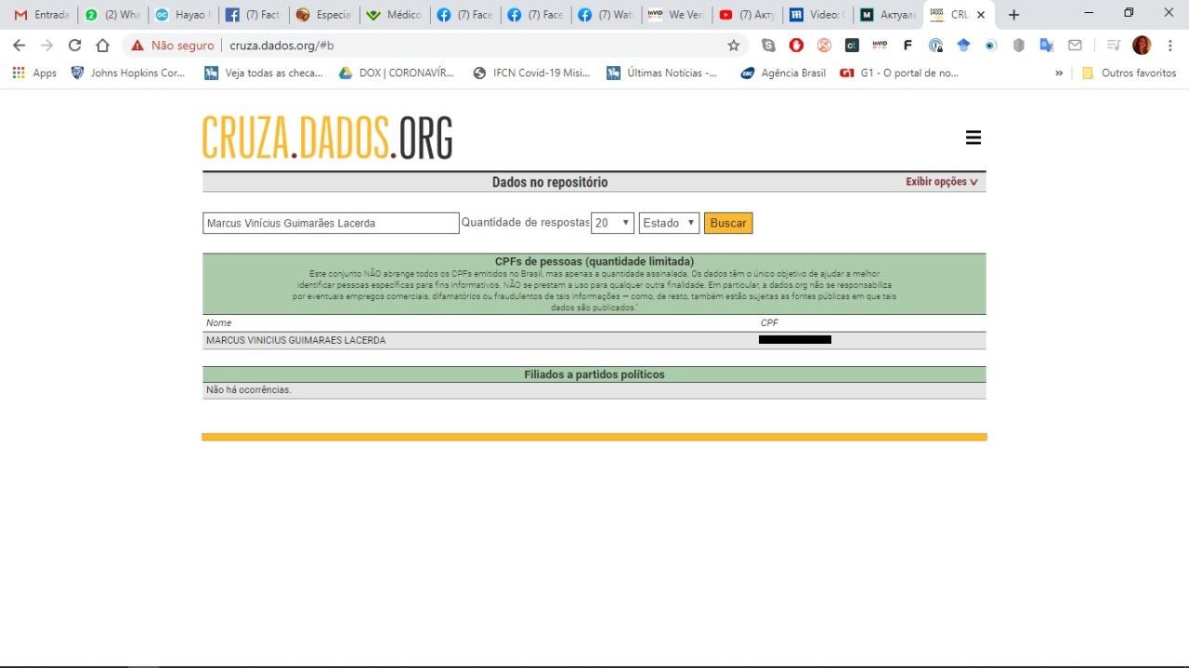The width and height of the screenshot is (1189, 668).
Task: Switch to the 'Especial' tab
Action: point(324,15)
